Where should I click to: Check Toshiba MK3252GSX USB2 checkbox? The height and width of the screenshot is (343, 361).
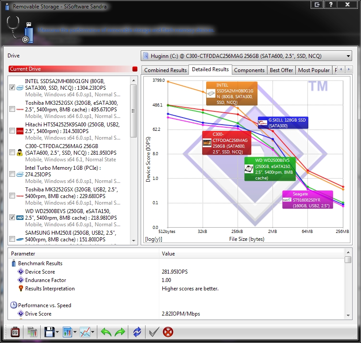pos(12,195)
